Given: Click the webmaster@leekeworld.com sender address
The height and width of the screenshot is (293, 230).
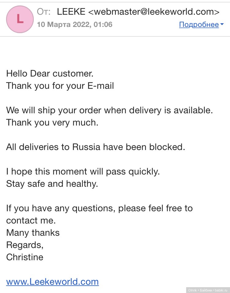Looking at the screenshot, I should coord(154,12).
